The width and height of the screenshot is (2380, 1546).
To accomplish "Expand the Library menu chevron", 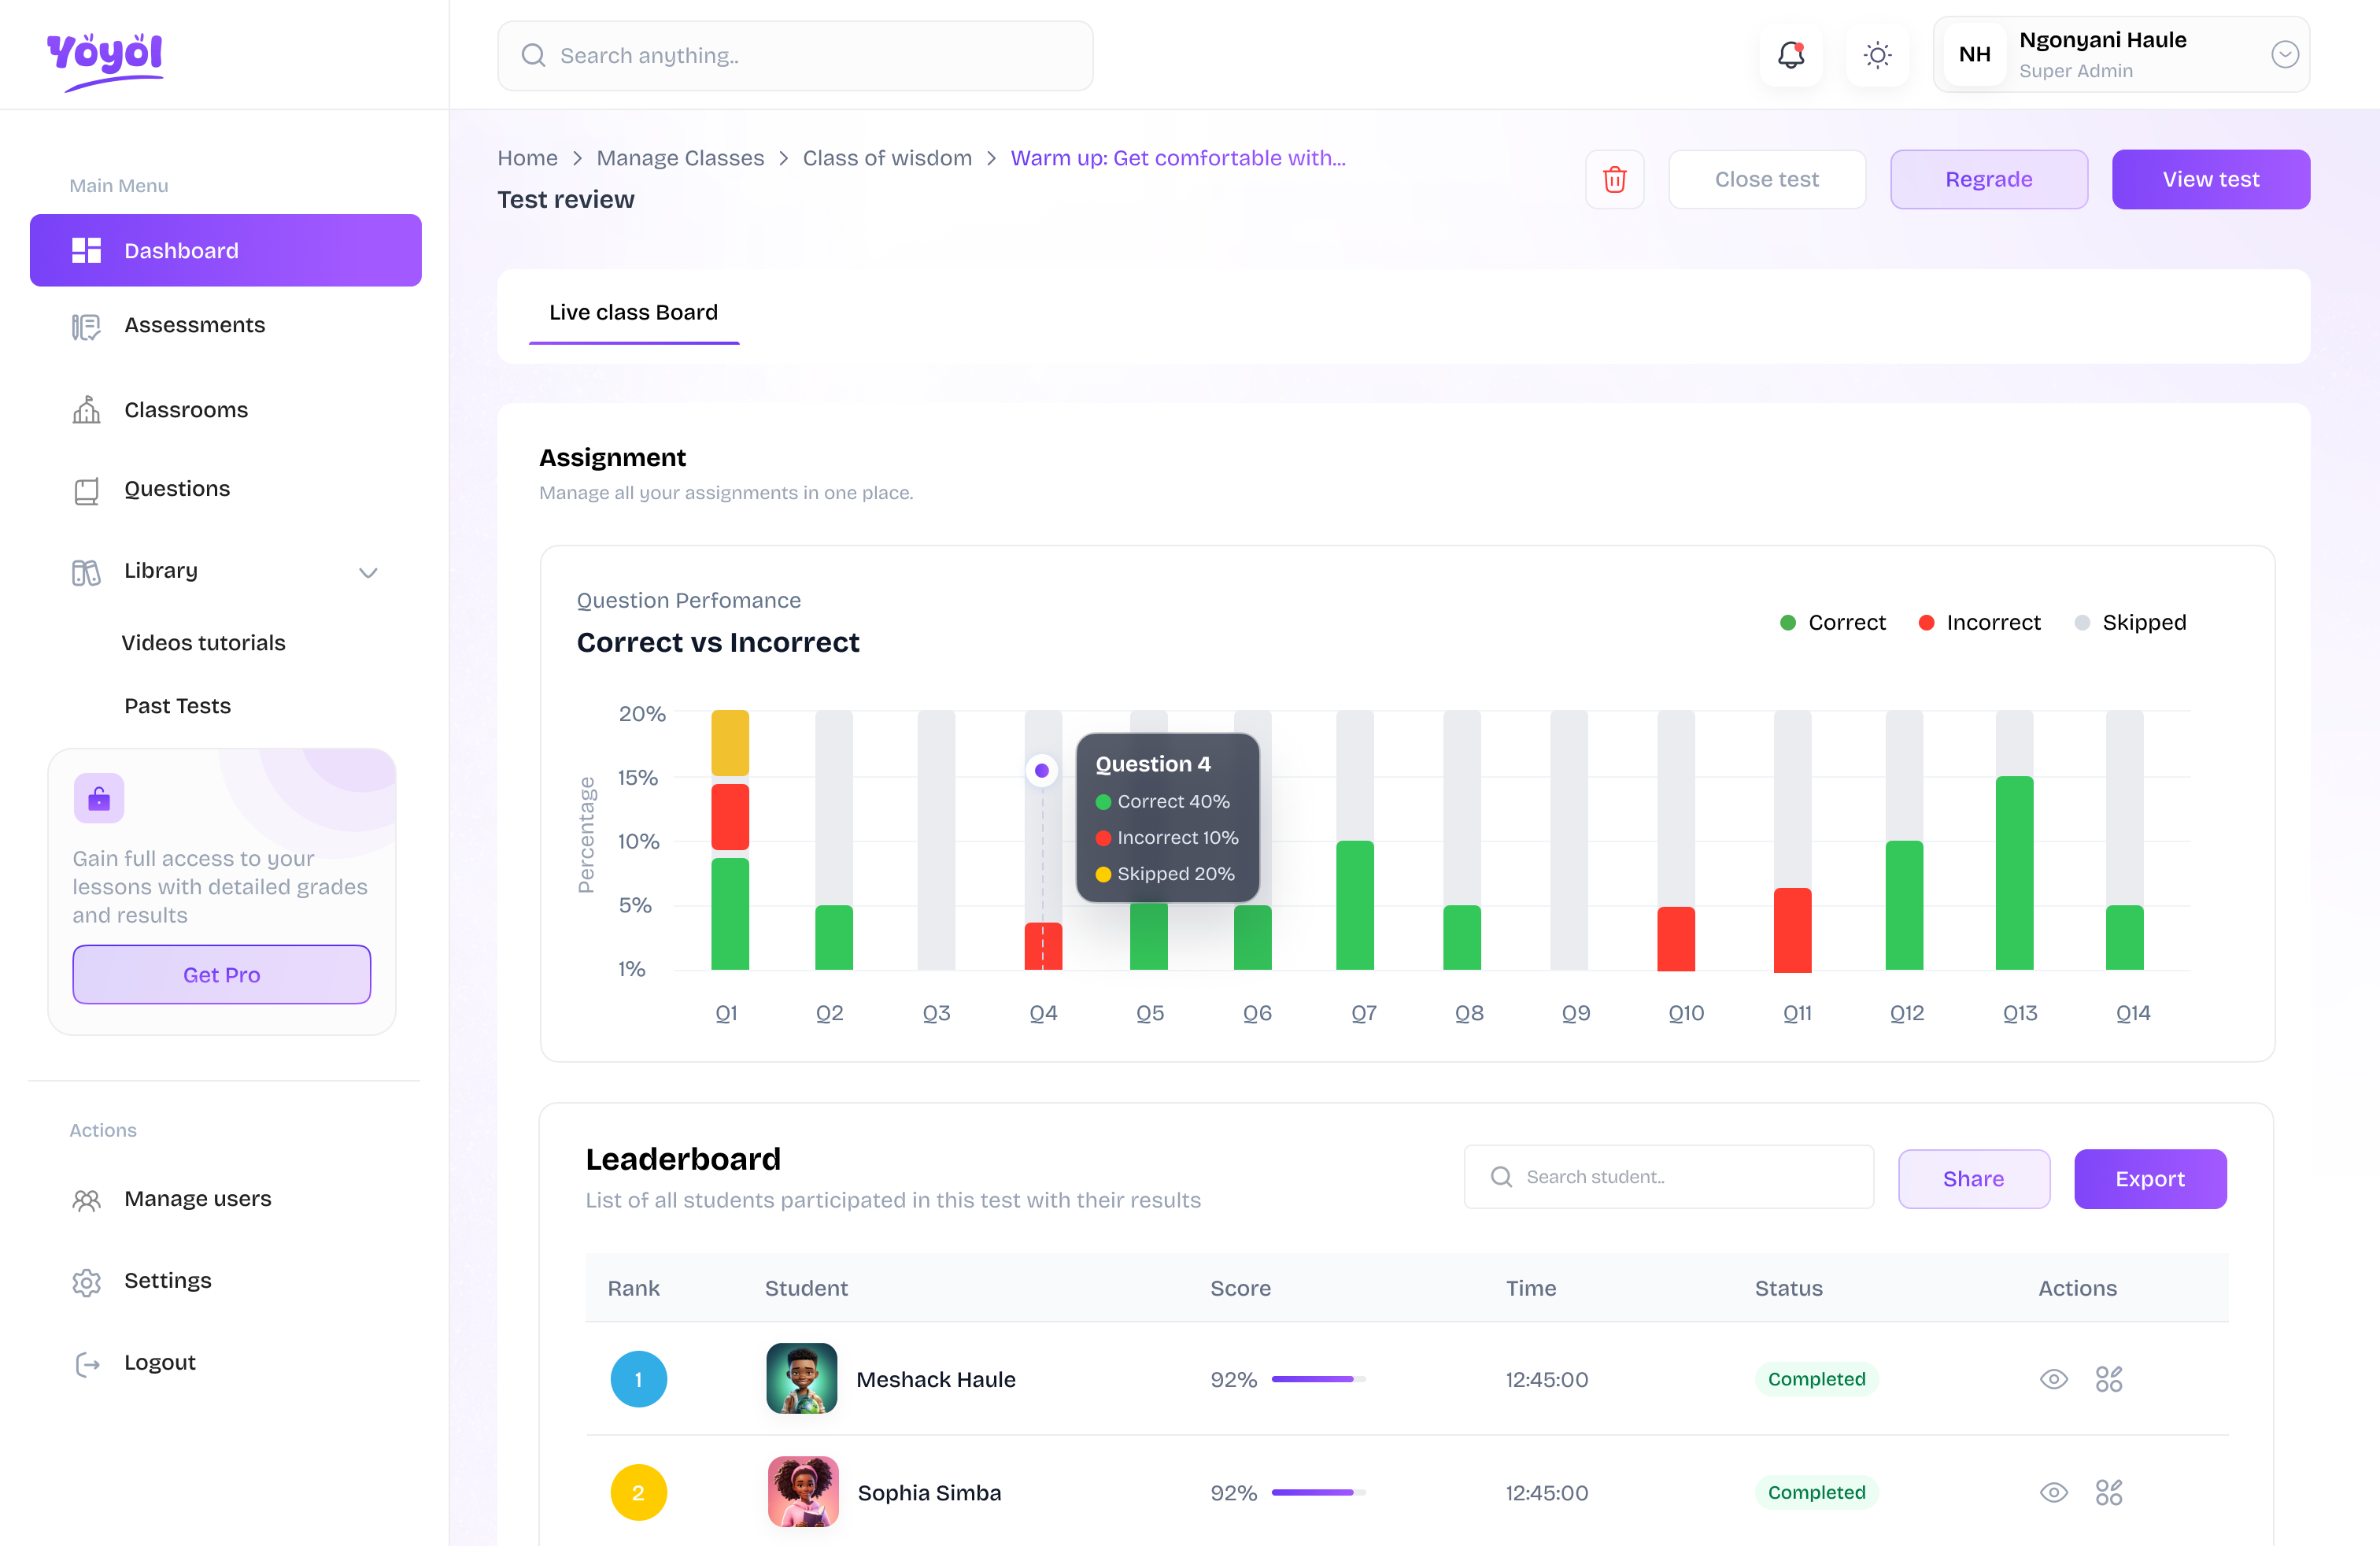I will (368, 572).
